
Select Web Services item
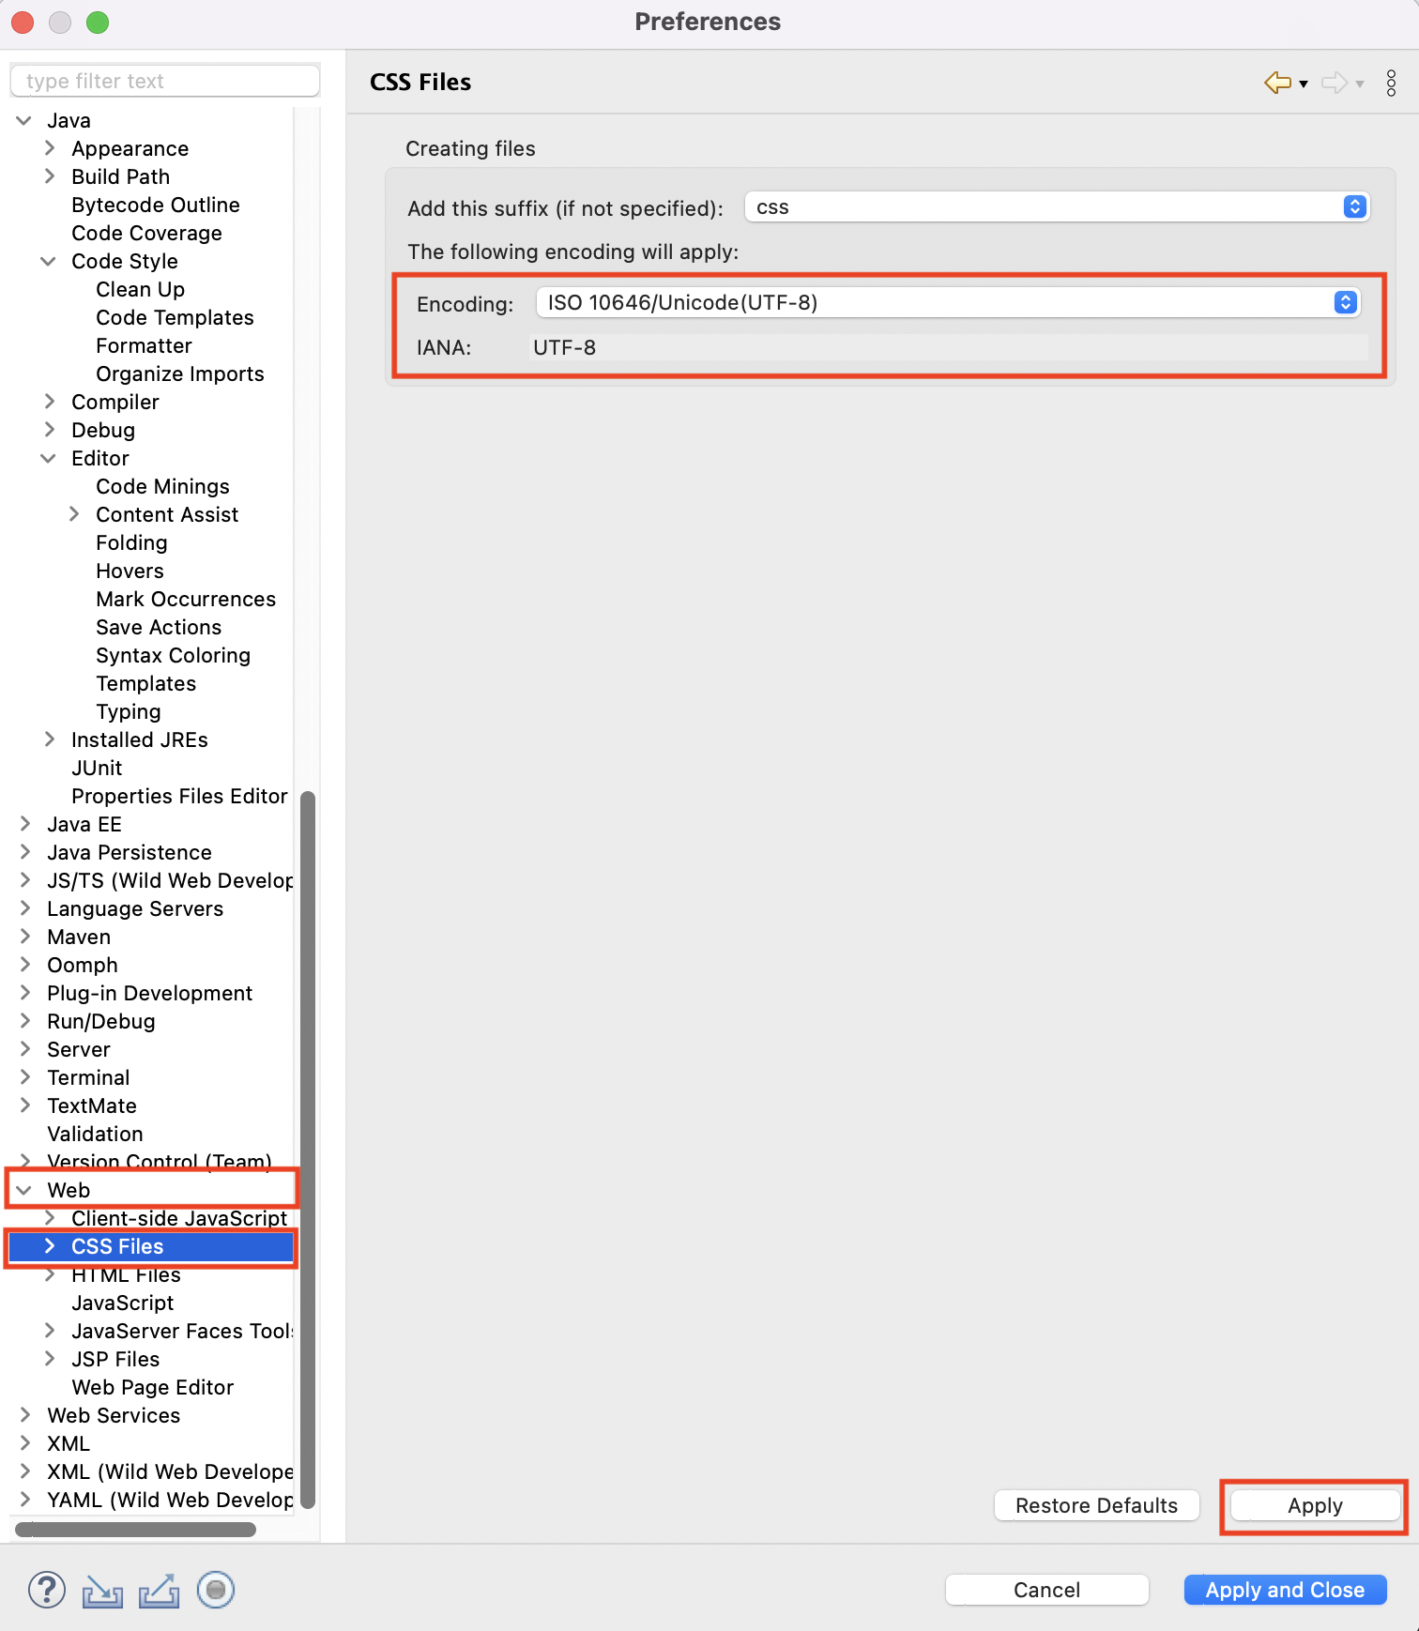tap(114, 1415)
